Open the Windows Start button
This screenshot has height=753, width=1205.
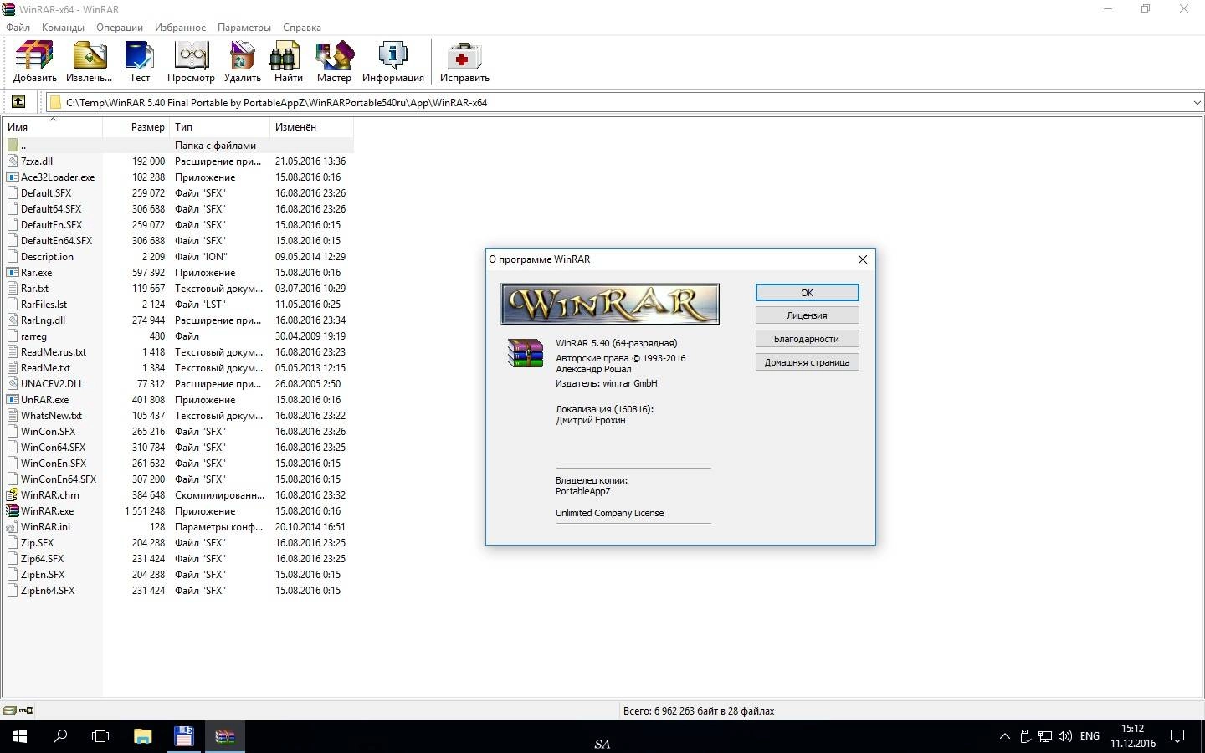point(20,736)
